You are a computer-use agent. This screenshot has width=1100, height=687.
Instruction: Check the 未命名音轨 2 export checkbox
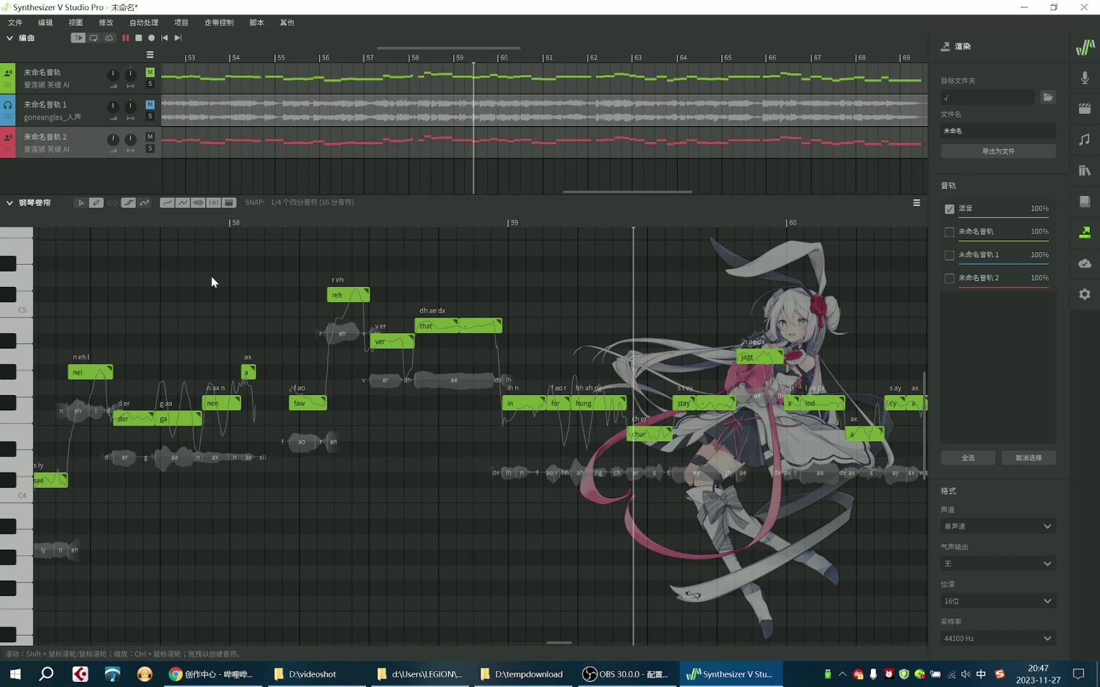coord(949,279)
